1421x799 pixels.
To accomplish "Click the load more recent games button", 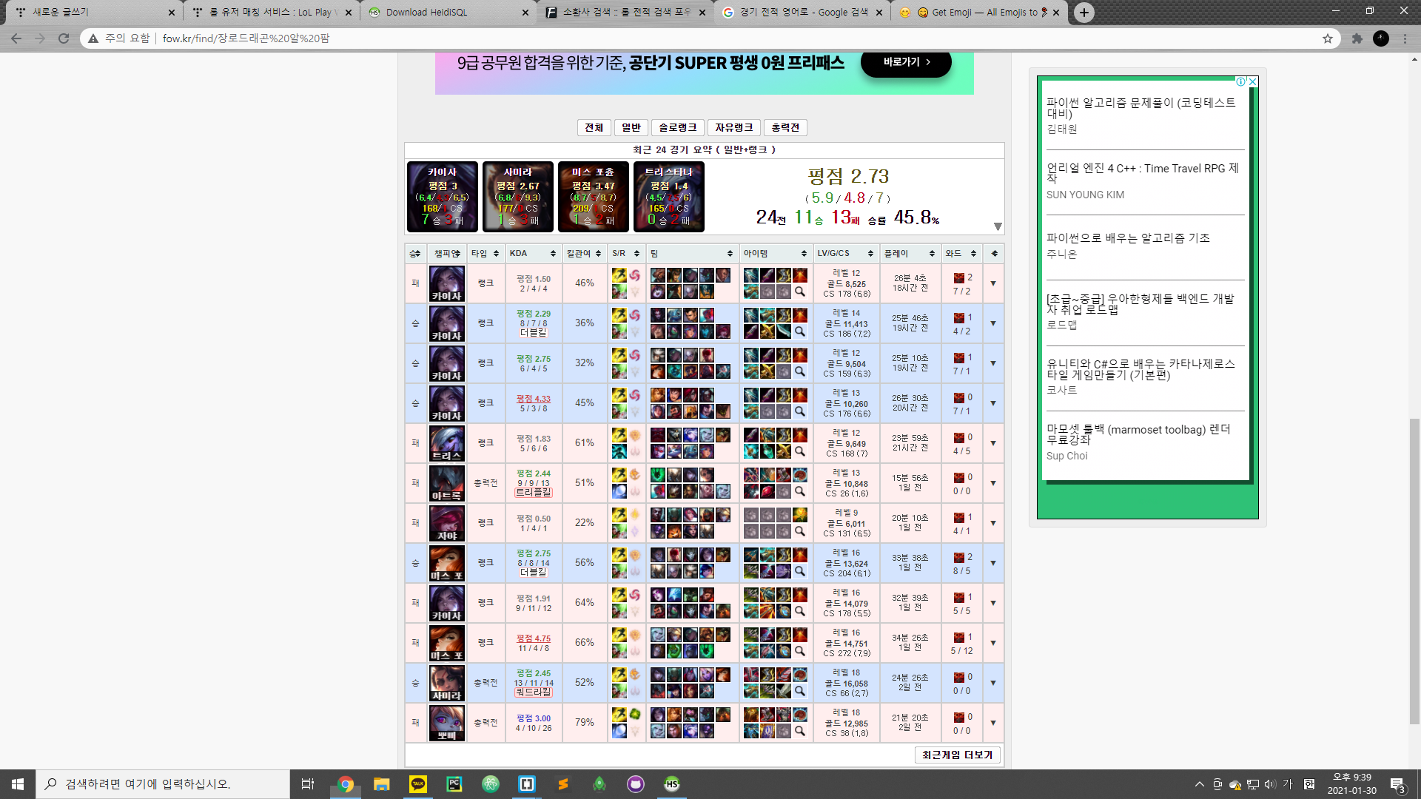I will pyautogui.click(x=957, y=755).
